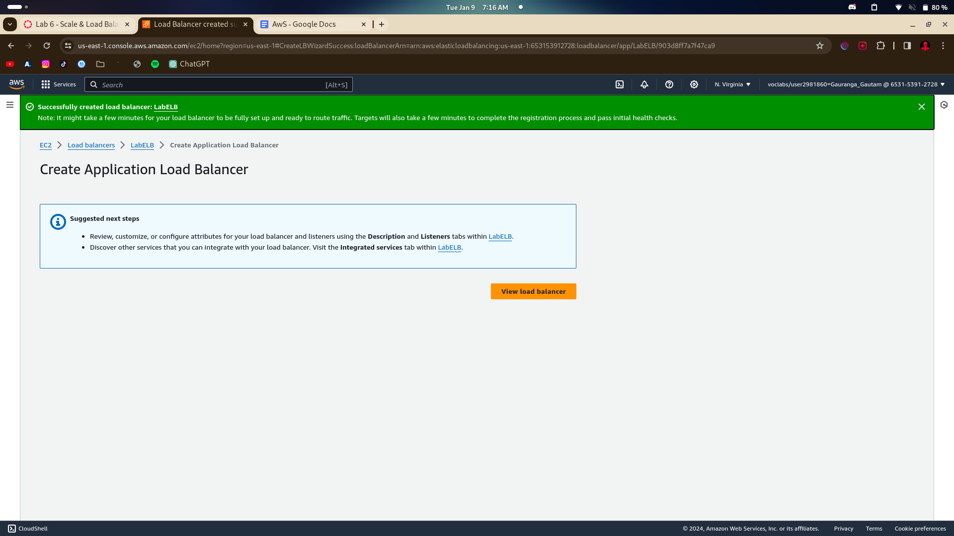
Task: Toggle the browser side panel icon
Action: coord(907,46)
